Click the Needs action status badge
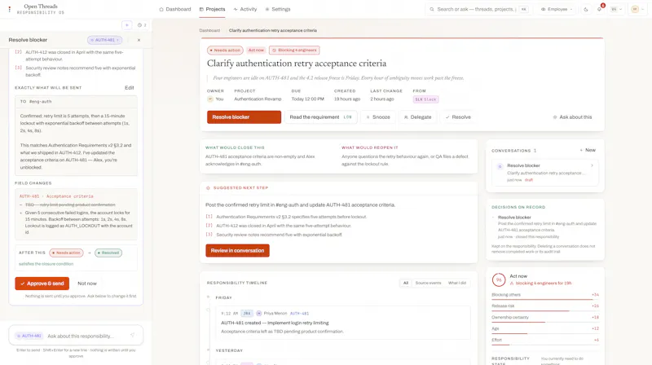The image size is (652, 365). tap(225, 50)
